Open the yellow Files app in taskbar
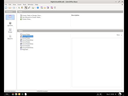The image size is (128, 96). point(19,94)
